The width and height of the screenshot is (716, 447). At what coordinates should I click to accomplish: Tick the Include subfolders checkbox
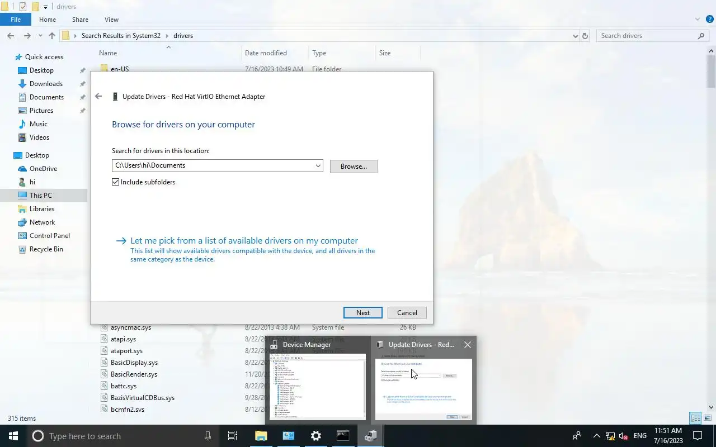click(x=116, y=182)
